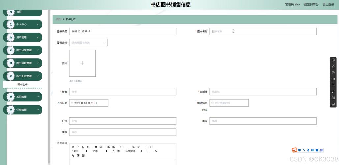Expand 图书分类管理 sidebar menu
This screenshot has height=165, width=339.
tap(22, 50)
